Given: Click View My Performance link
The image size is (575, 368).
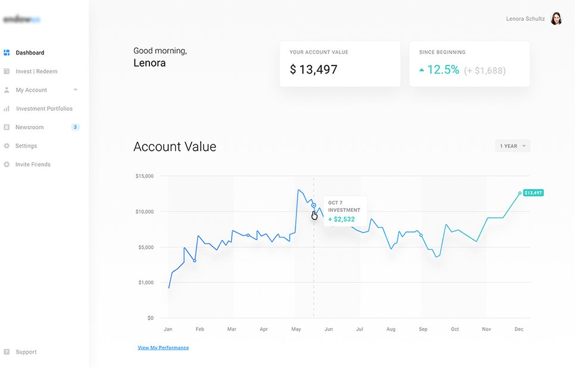Looking at the screenshot, I should click(x=163, y=348).
